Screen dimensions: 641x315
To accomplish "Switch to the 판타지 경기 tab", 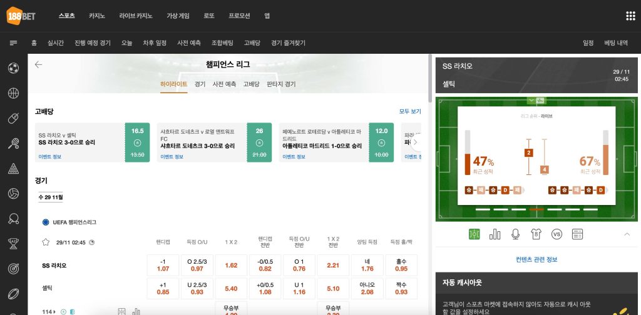I will [x=281, y=84].
